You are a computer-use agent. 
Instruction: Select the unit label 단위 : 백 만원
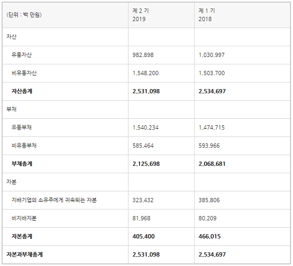[x=24, y=15]
